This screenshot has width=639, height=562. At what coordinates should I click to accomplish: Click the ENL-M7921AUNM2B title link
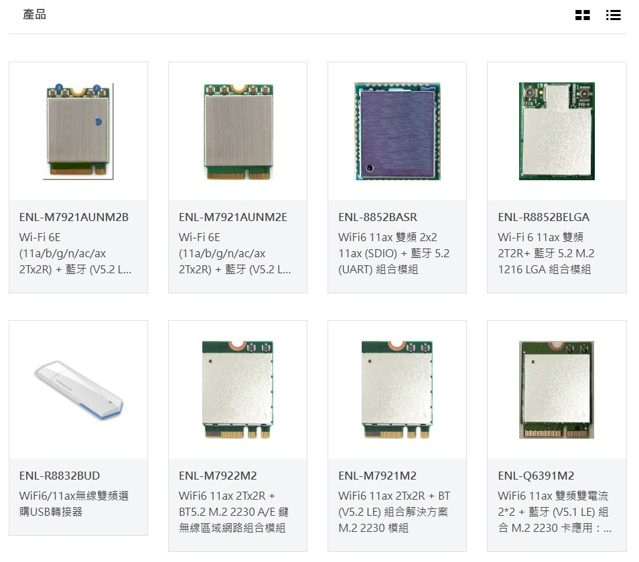[74, 217]
